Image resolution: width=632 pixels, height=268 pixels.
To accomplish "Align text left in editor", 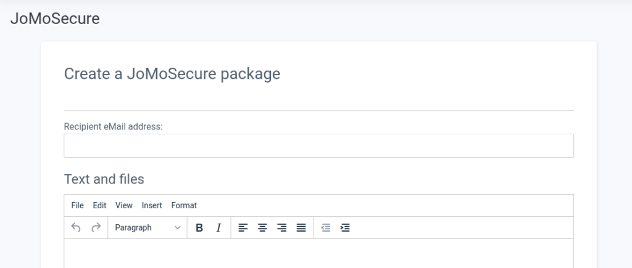I will pos(243,228).
